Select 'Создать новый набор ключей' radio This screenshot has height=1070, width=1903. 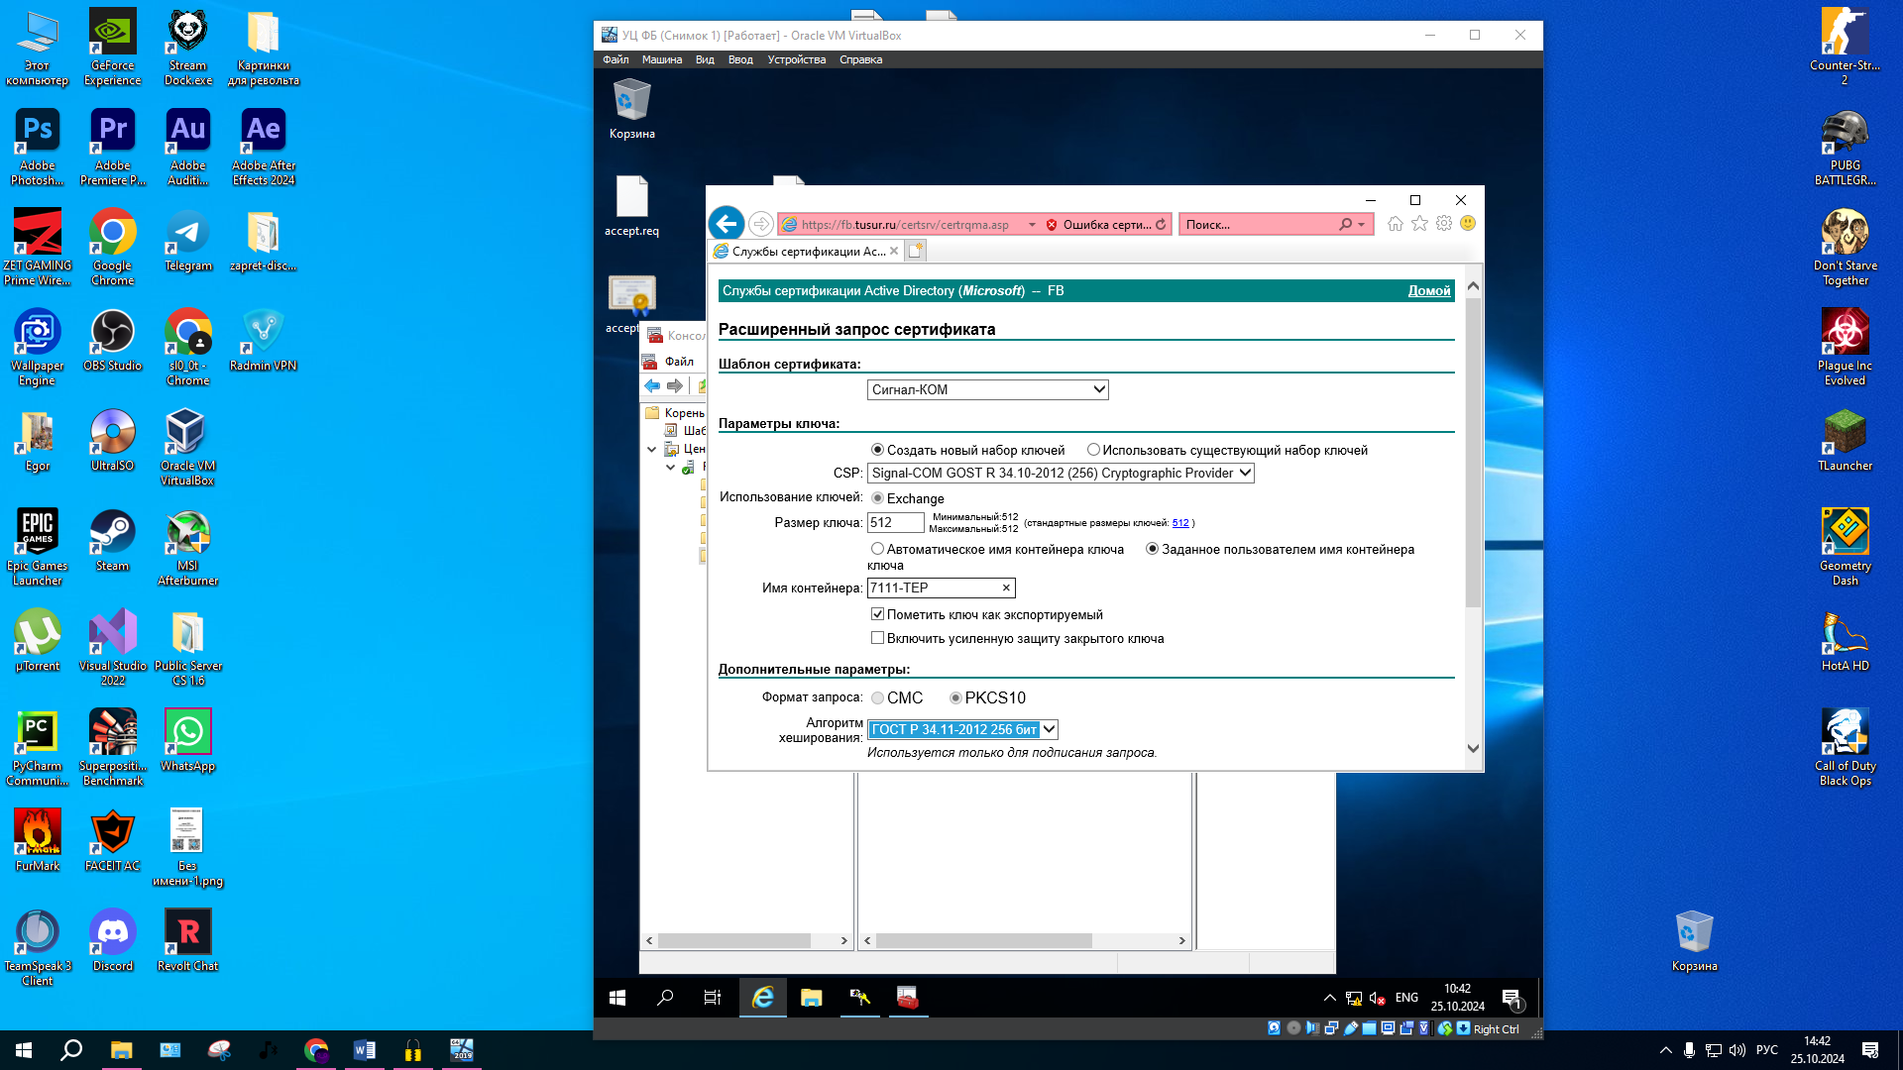tap(877, 450)
